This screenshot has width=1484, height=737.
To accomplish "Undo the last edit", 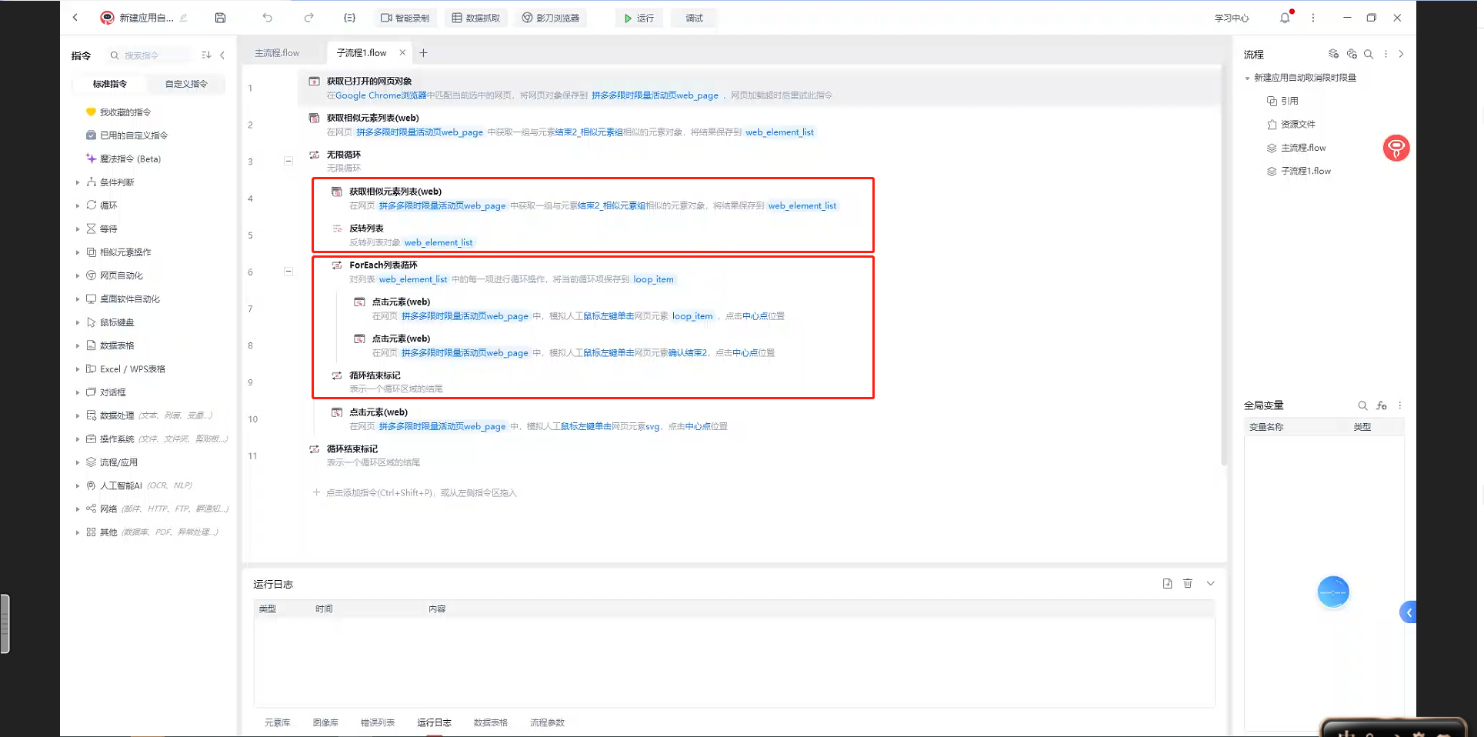I will click(267, 18).
